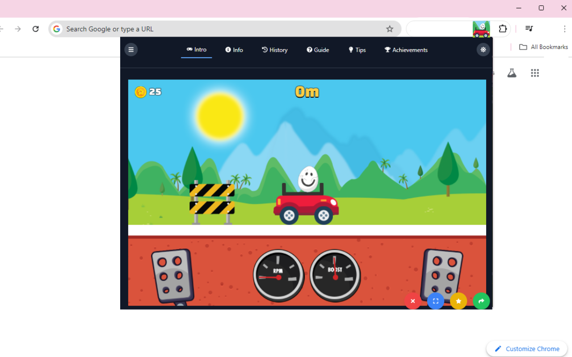The width and height of the screenshot is (572, 357).
Task: Open the Google apps grid
Action: click(535, 73)
